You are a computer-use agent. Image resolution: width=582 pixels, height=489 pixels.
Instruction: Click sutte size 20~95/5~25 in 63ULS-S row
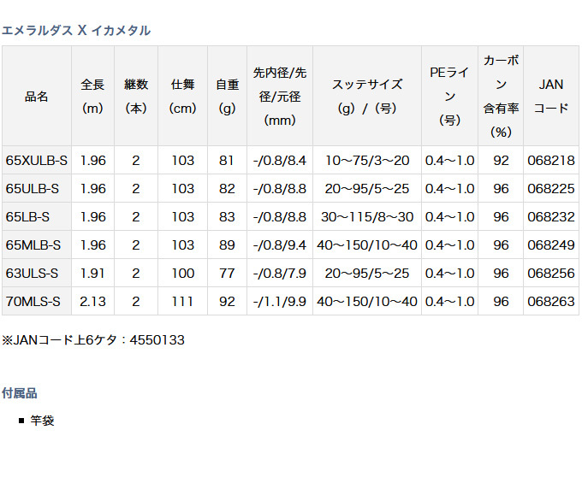click(x=367, y=274)
